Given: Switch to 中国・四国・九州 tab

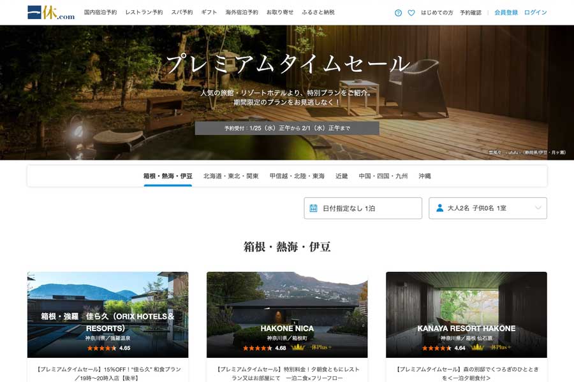Looking at the screenshot, I should coord(383,176).
